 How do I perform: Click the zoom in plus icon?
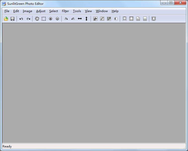pyautogui.click(x=51, y=19)
